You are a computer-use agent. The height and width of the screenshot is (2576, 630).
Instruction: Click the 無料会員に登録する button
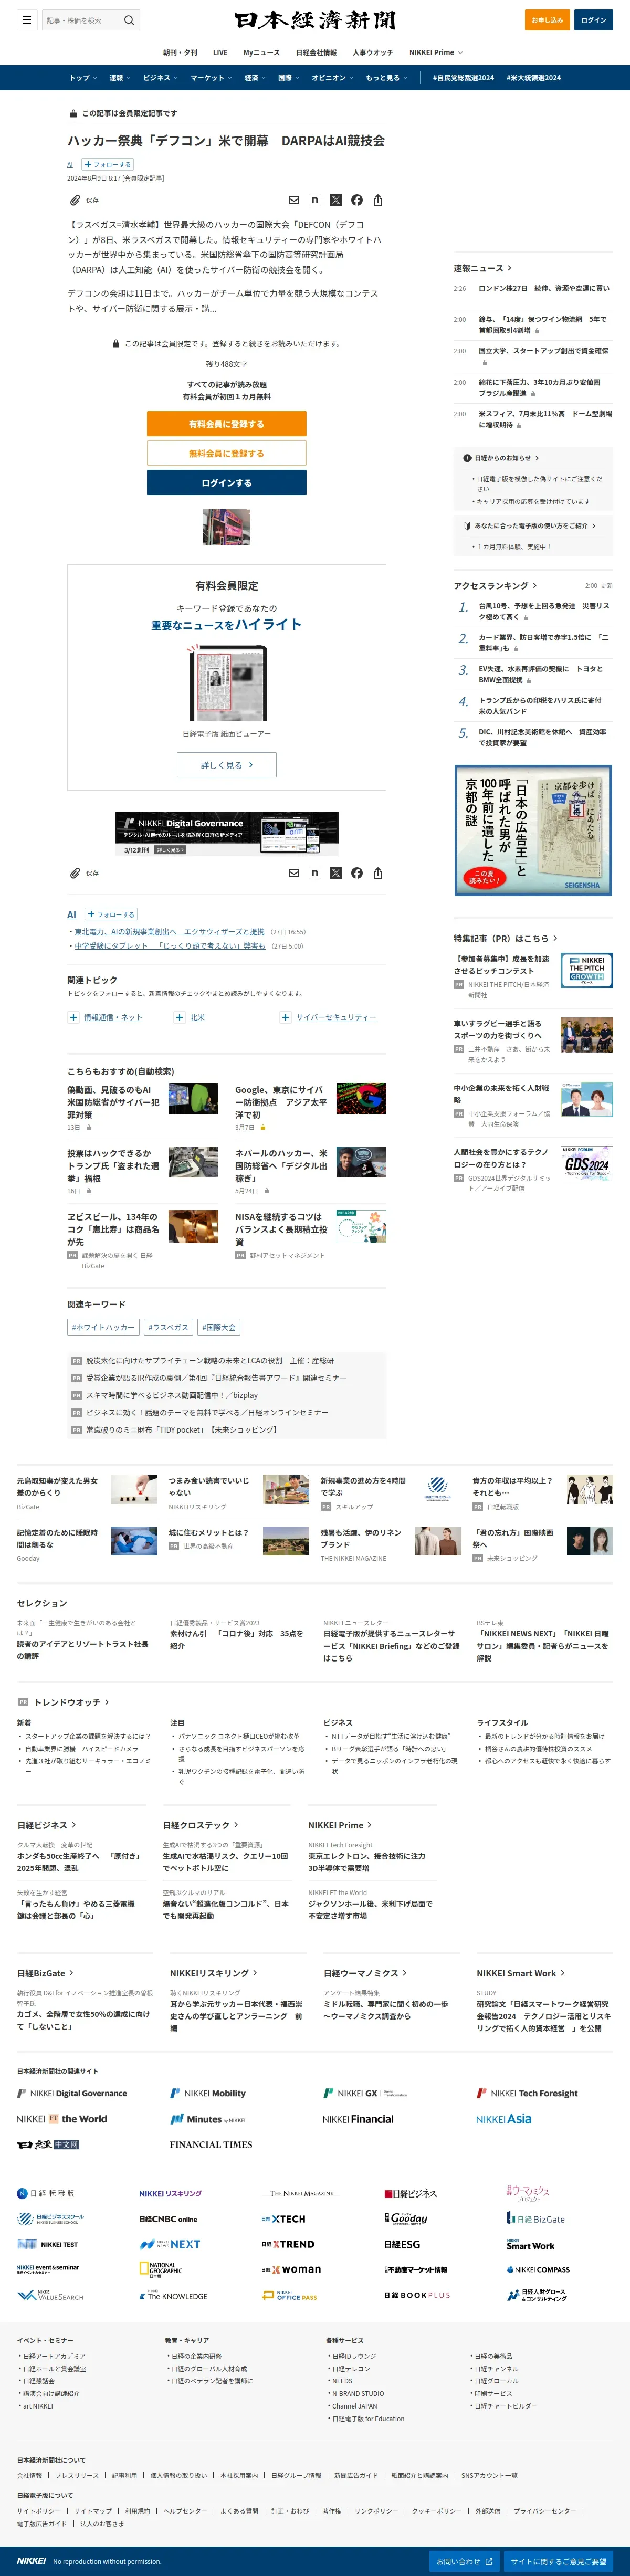coord(227,453)
